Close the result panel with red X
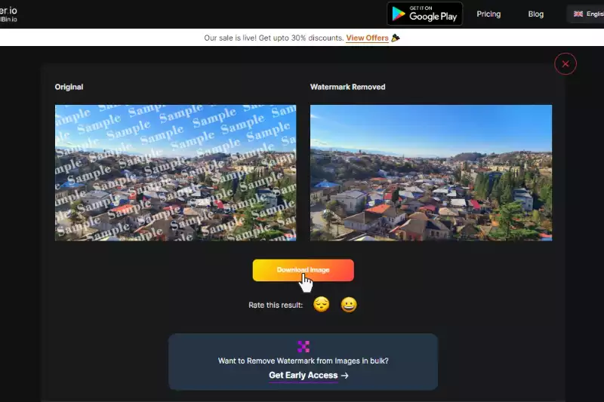 point(565,64)
